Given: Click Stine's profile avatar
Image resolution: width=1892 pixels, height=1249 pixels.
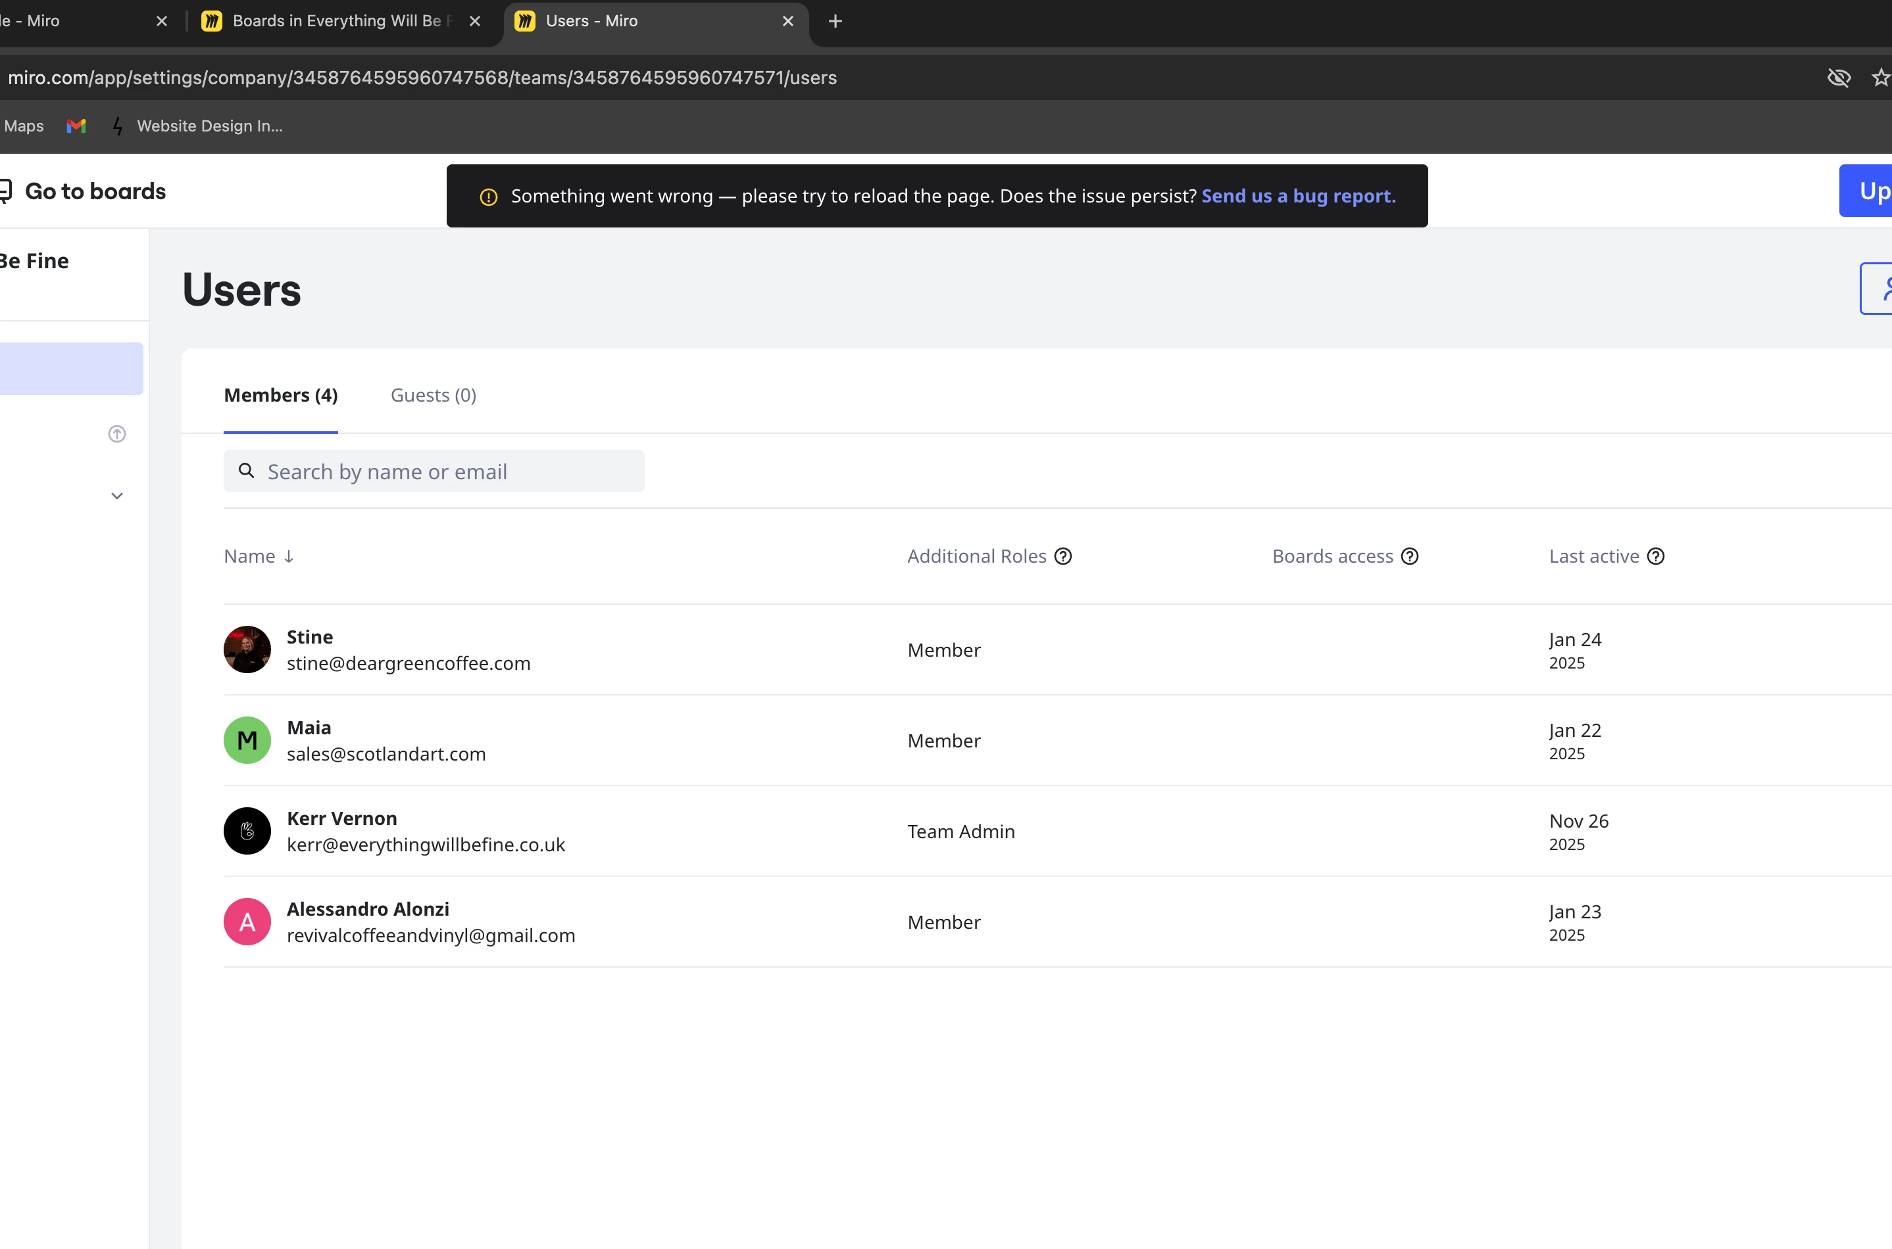Looking at the screenshot, I should pos(247,649).
